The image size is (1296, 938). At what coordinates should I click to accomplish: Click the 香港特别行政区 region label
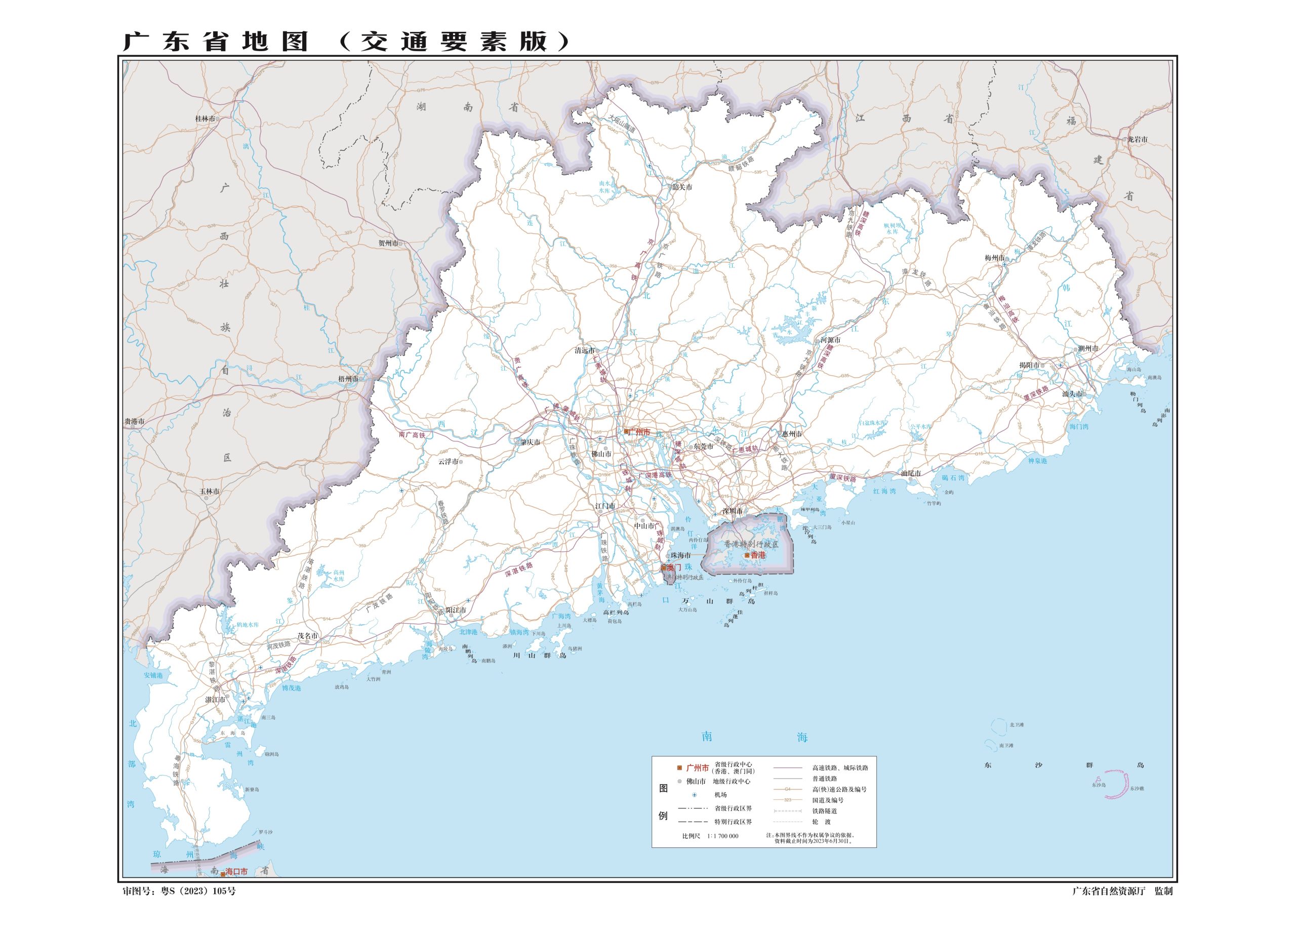751,545
